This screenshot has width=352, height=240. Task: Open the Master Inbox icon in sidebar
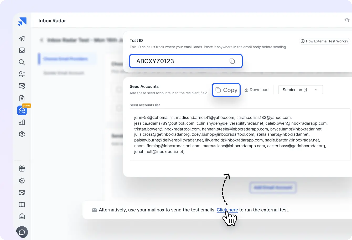click(22, 50)
